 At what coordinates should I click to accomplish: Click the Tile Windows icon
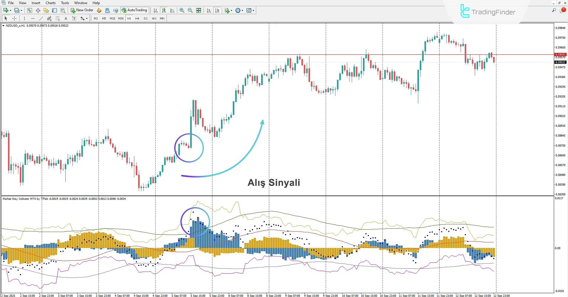point(198,10)
